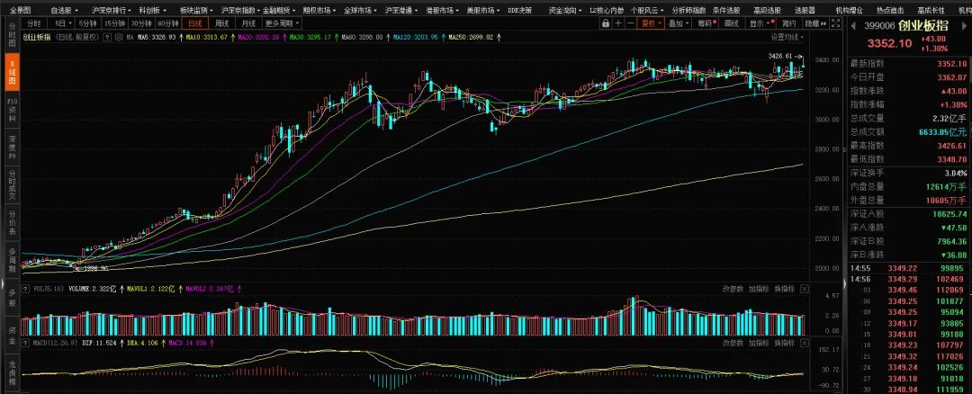Expand 更多周期 dropdown
The width and height of the screenshot is (972, 394).
pyautogui.click(x=282, y=23)
